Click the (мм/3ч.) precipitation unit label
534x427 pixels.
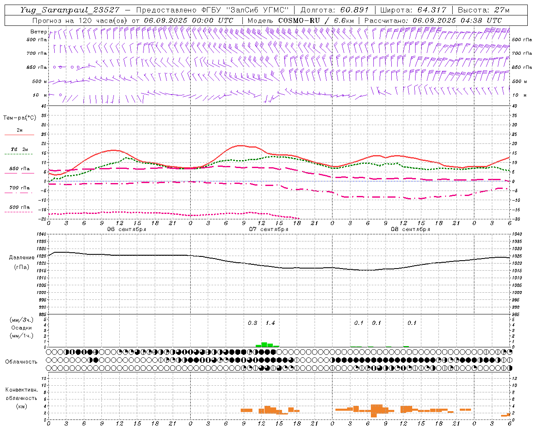(22, 320)
